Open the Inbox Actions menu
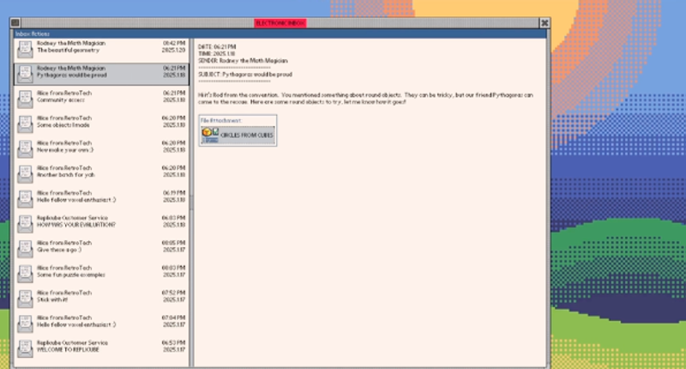686x369 pixels. click(x=33, y=33)
